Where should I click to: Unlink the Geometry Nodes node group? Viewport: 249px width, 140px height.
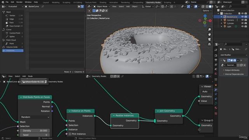click(x=245, y=65)
